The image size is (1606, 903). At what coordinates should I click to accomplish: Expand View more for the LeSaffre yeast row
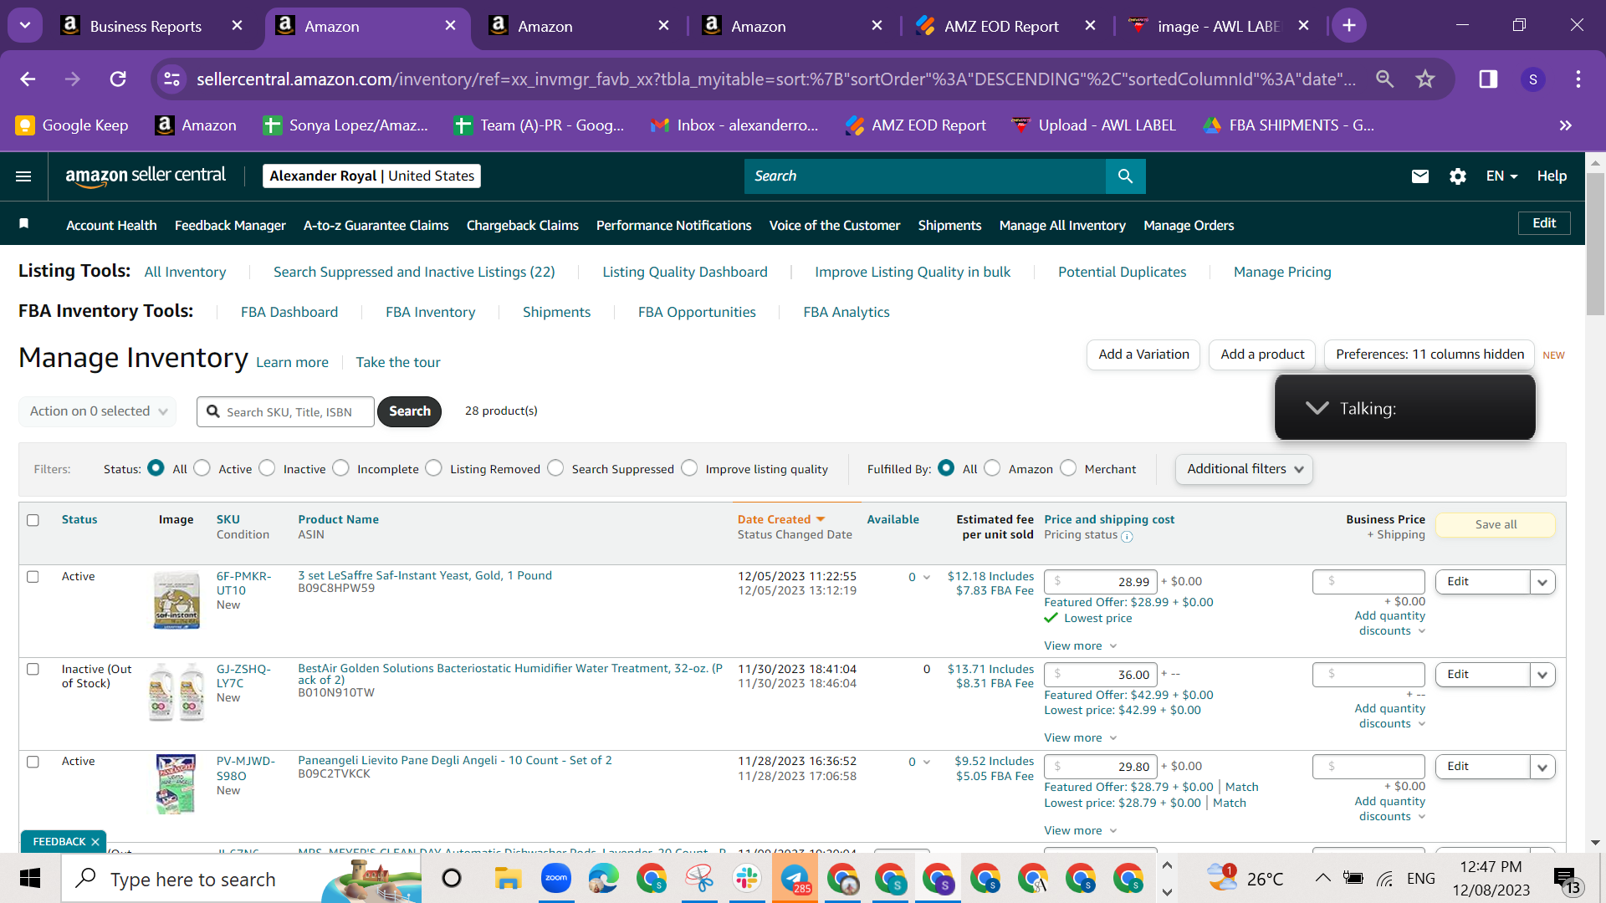click(1080, 646)
